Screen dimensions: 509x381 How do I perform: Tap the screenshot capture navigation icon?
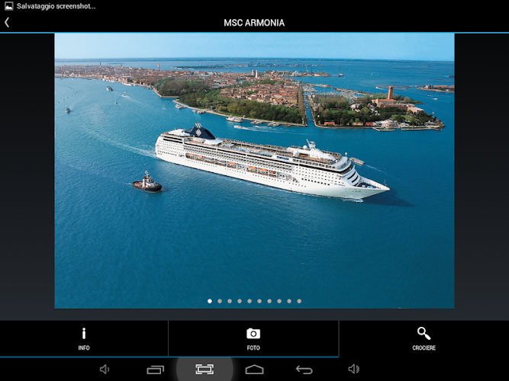click(205, 369)
